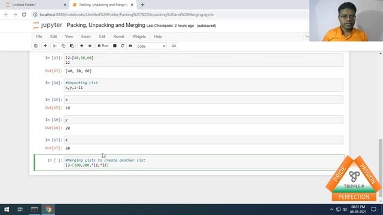383x215 pixels.
Task: Open the View menu
Action: click(69, 36)
